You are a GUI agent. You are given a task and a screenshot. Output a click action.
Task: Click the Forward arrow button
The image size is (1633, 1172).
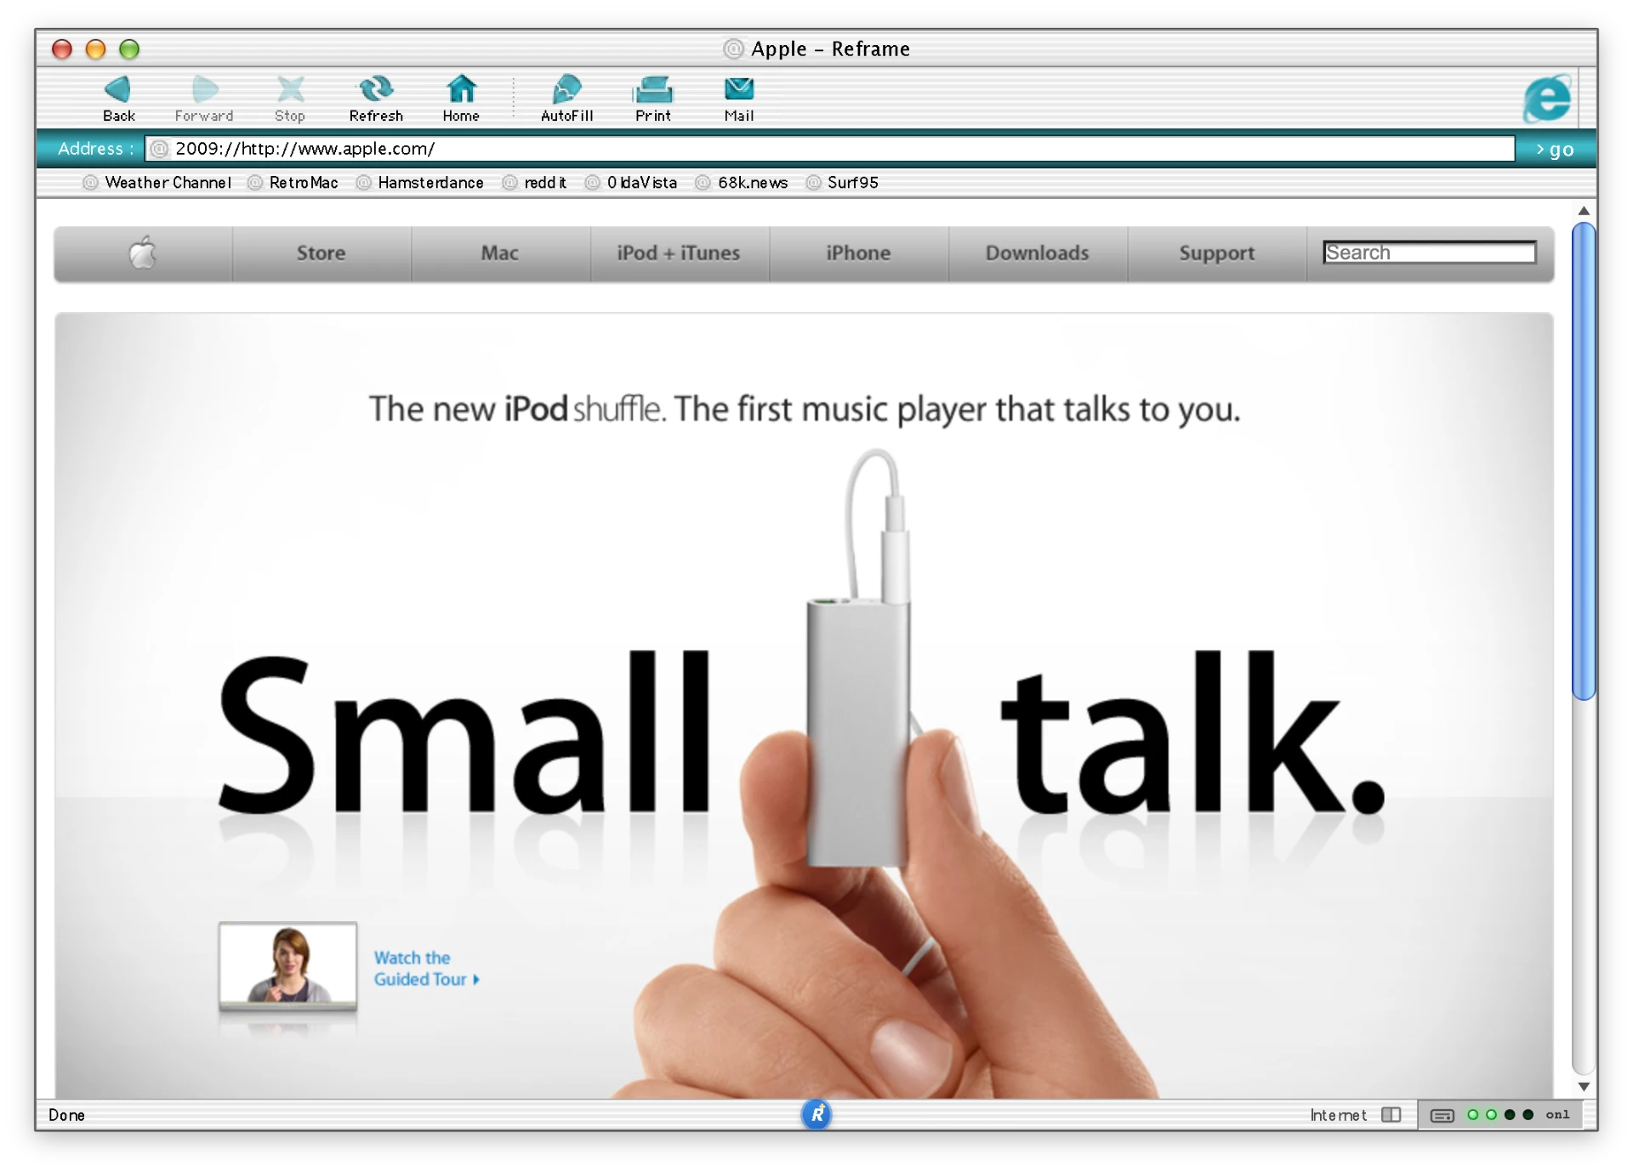pyautogui.click(x=204, y=99)
